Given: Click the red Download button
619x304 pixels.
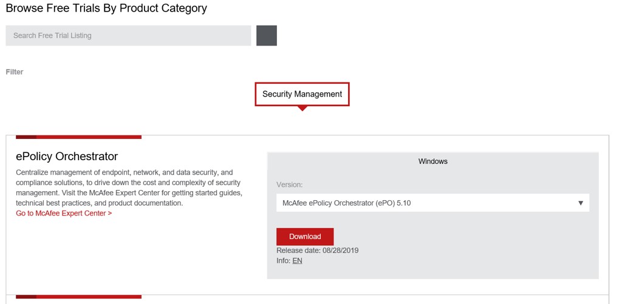Looking at the screenshot, I should click(305, 237).
